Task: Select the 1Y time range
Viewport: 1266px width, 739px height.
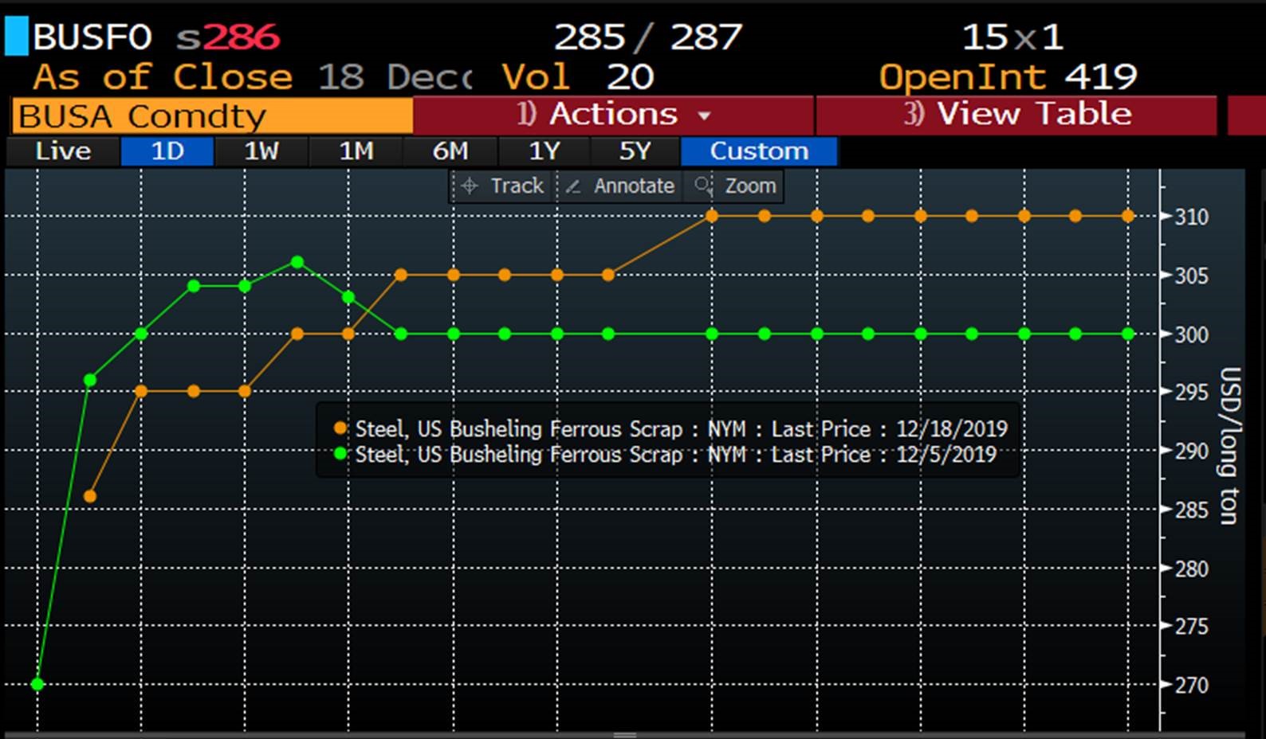Action: [x=544, y=151]
